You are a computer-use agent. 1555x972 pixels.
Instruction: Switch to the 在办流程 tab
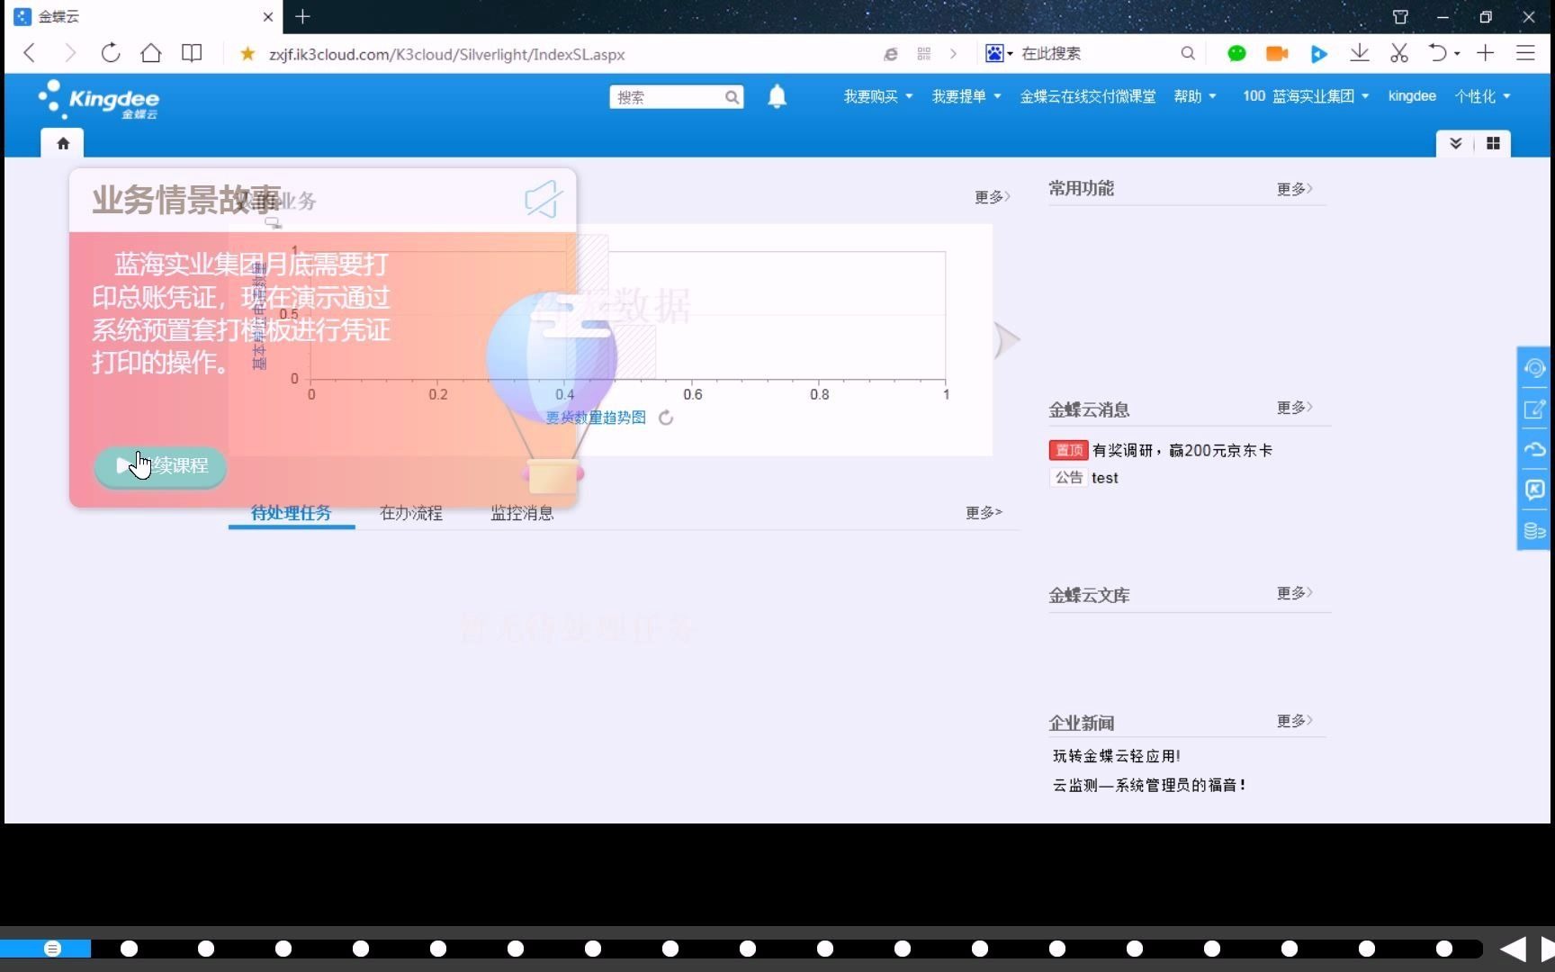(x=410, y=513)
